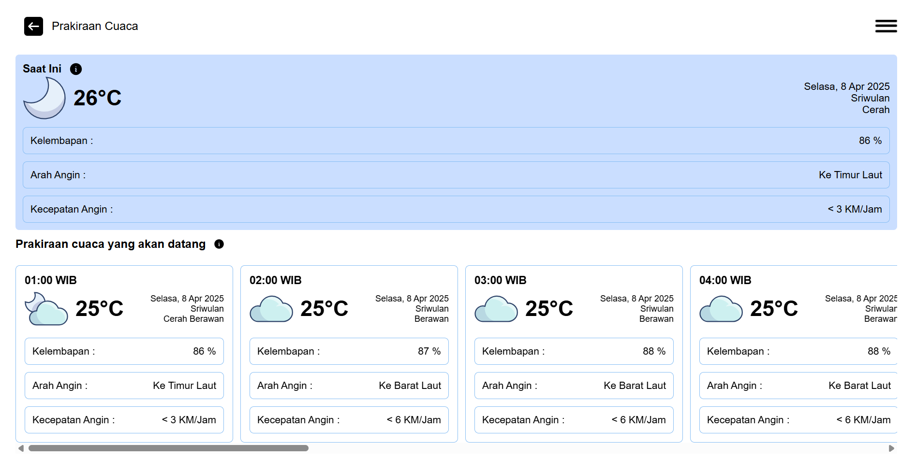Screen dimensions: 916x459
Task: Click 04:00 card Kelembapan row
Action: [798, 351]
